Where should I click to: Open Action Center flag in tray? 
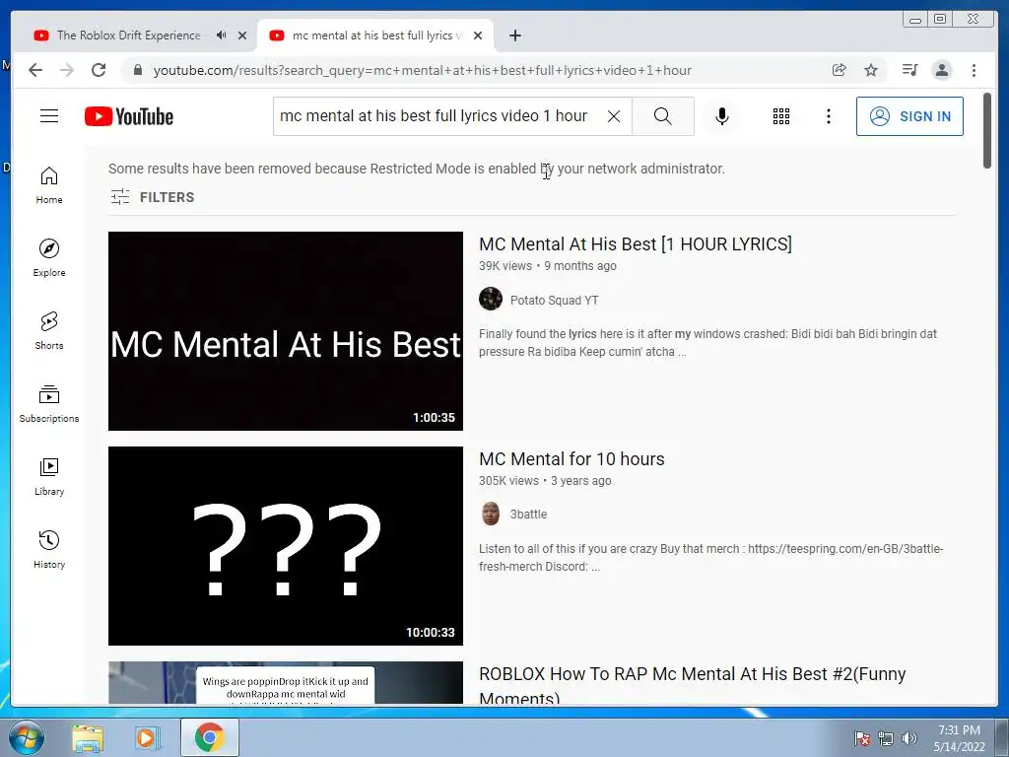862,738
